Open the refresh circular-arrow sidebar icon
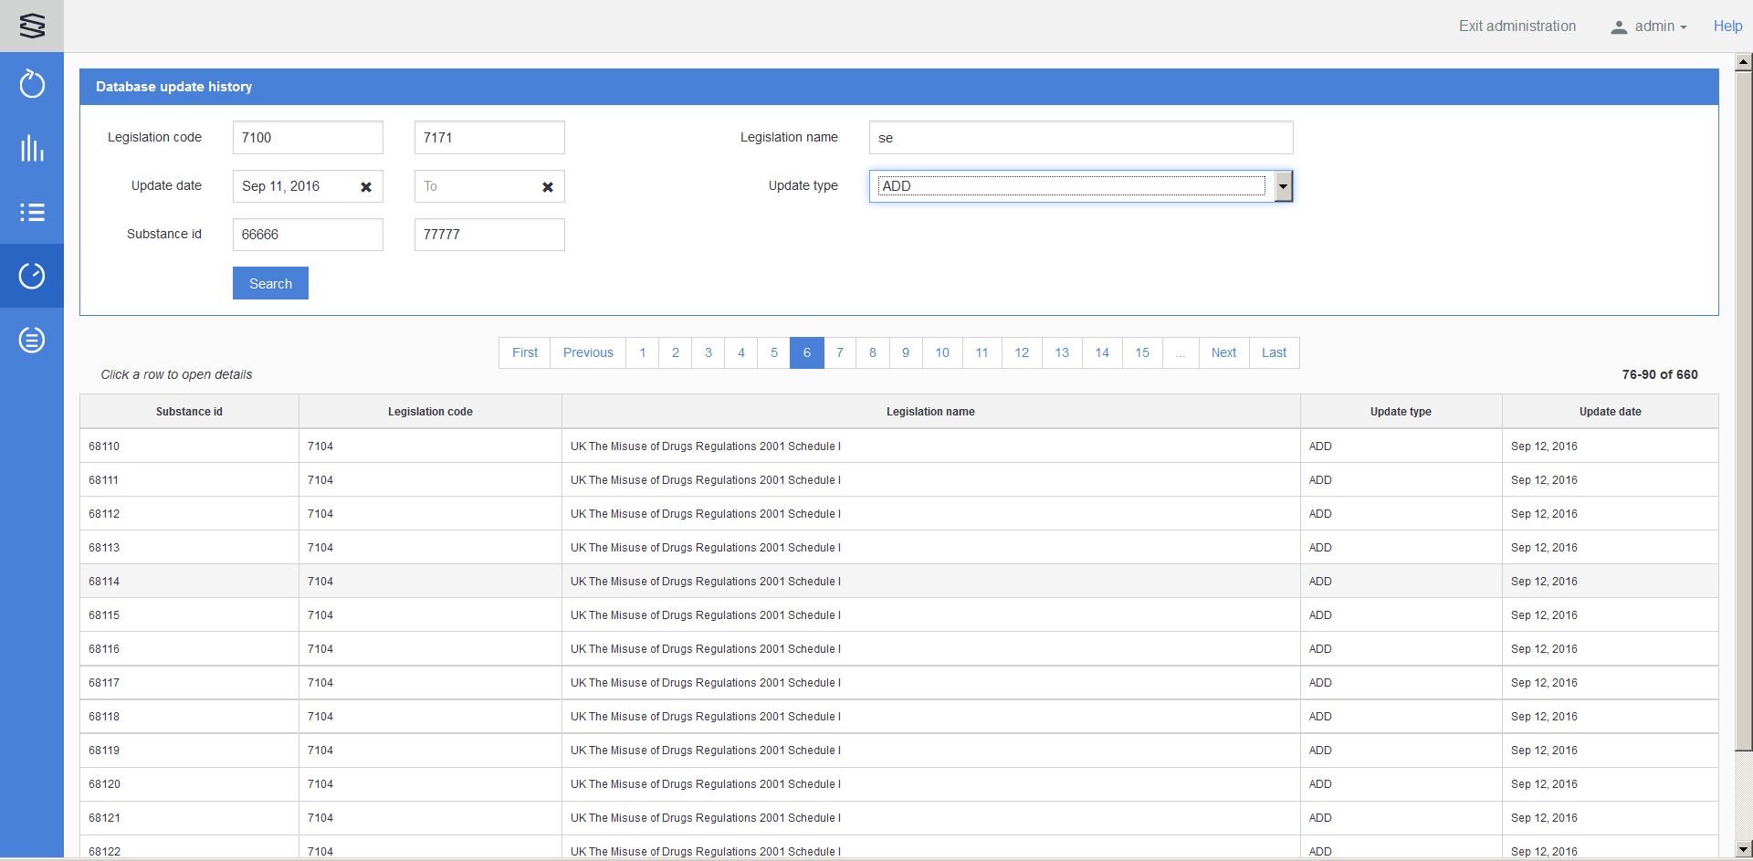 click(x=32, y=85)
